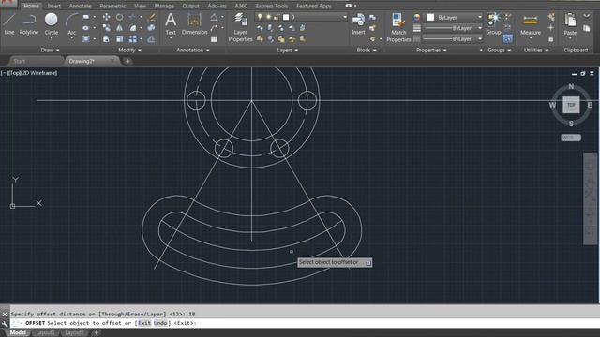Switch to the Annotate ribbon tab

(x=80, y=7)
